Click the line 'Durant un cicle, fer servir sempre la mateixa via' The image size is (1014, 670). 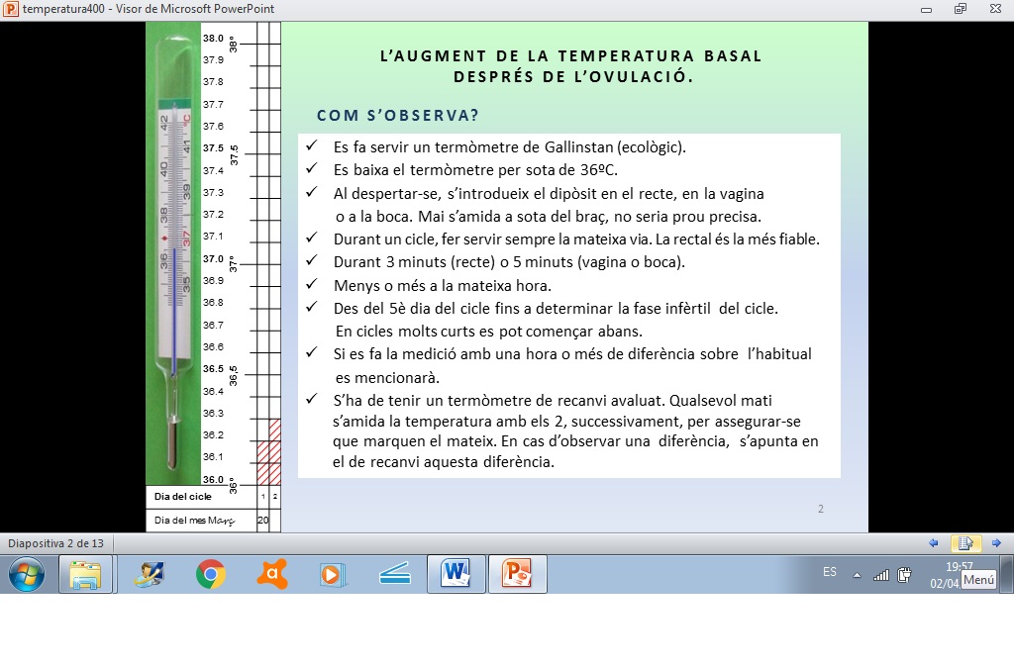[x=576, y=239]
